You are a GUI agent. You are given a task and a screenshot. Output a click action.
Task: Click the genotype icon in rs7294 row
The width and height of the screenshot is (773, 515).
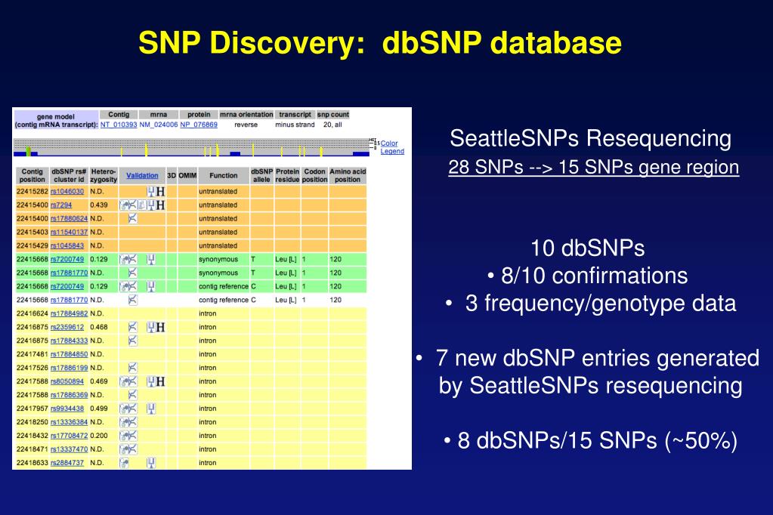tap(151, 205)
